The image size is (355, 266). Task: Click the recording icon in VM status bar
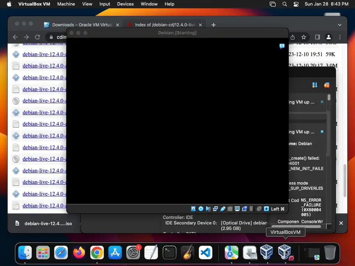pyautogui.click(x=244, y=209)
